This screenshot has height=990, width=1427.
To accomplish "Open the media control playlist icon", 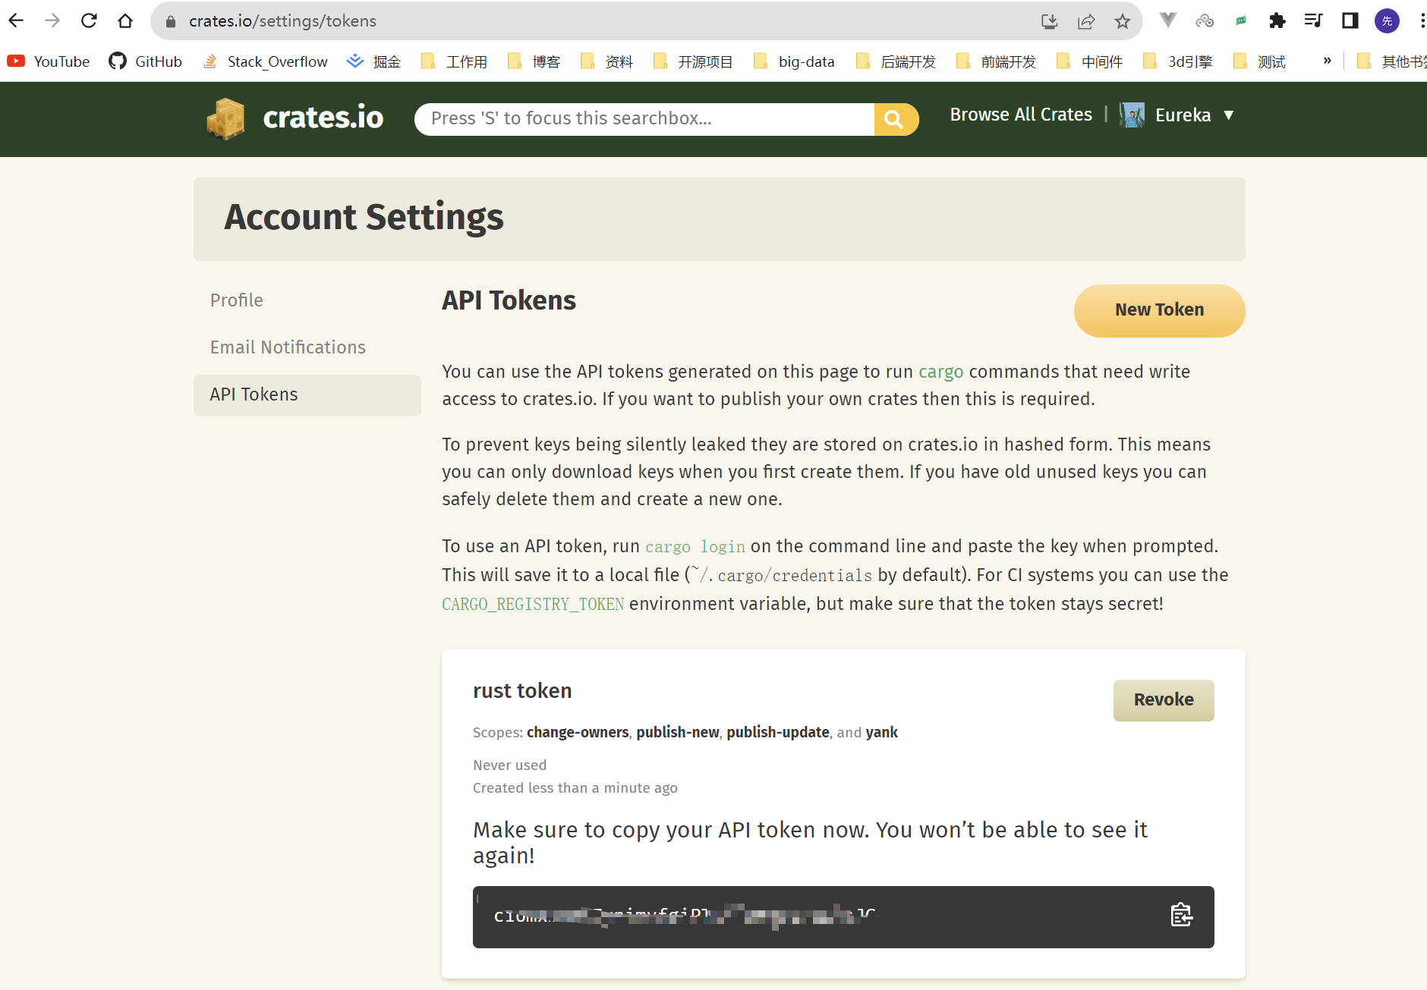I will coord(1314,20).
